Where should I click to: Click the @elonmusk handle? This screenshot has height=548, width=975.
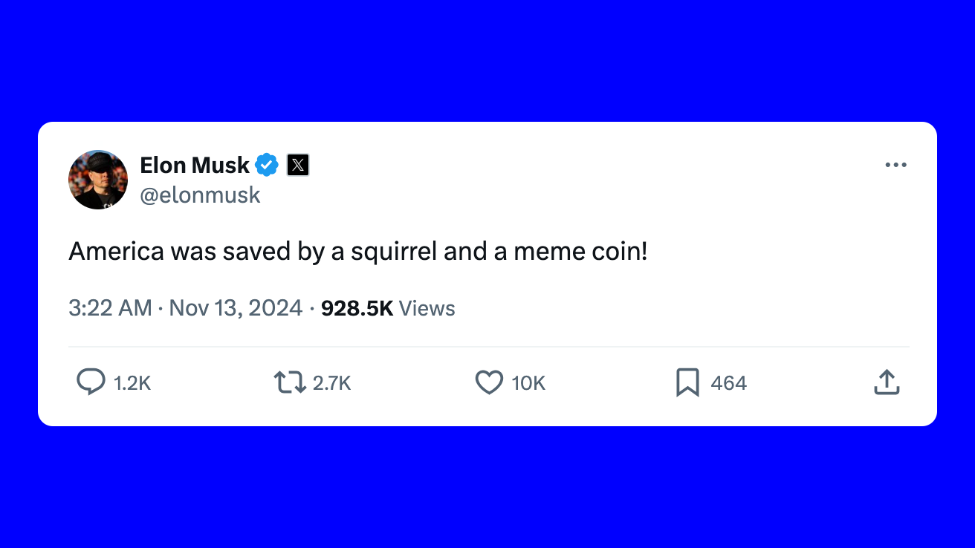pyautogui.click(x=201, y=195)
